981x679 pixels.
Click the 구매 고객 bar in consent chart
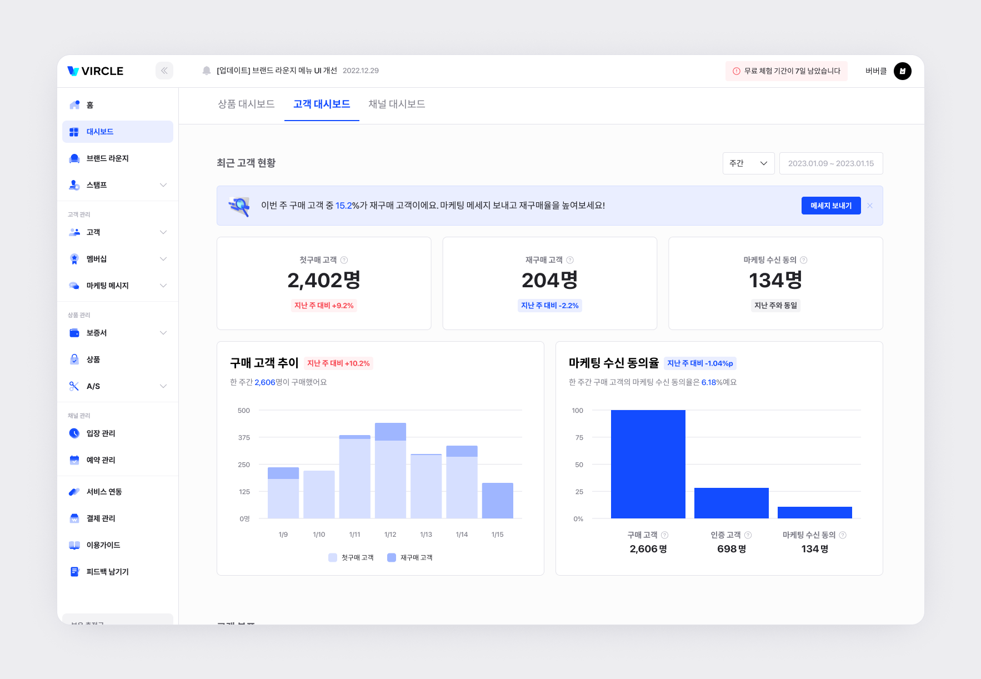click(x=648, y=465)
